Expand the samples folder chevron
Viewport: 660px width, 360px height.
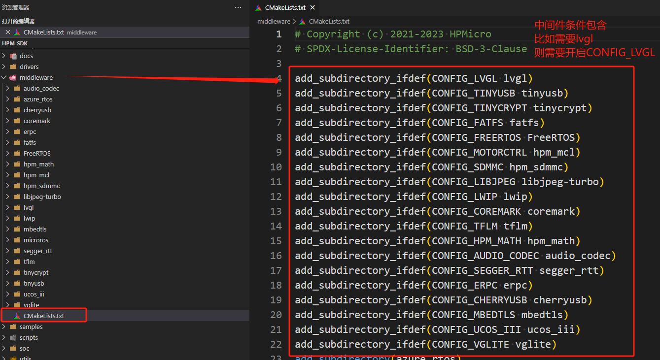click(x=4, y=327)
